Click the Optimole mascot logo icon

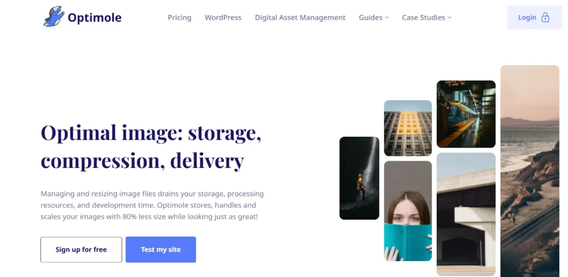coord(54,17)
